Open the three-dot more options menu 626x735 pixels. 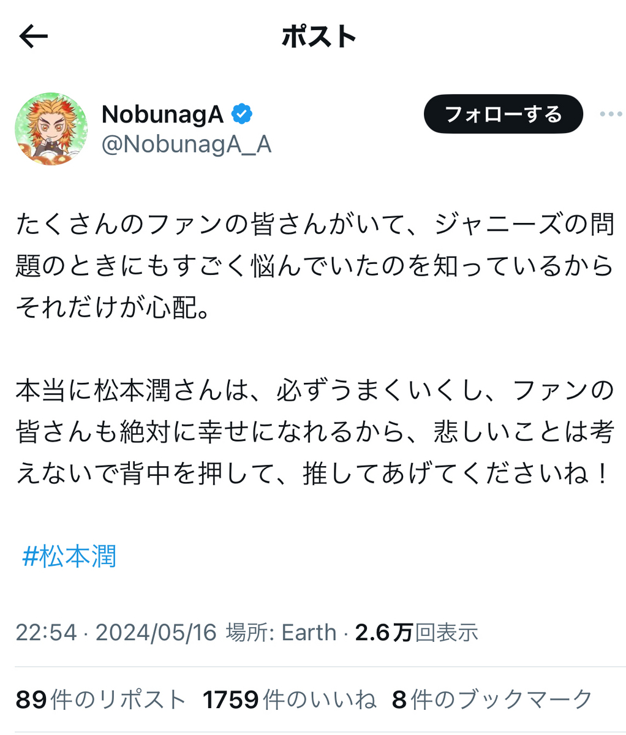[x=611, y=115]
